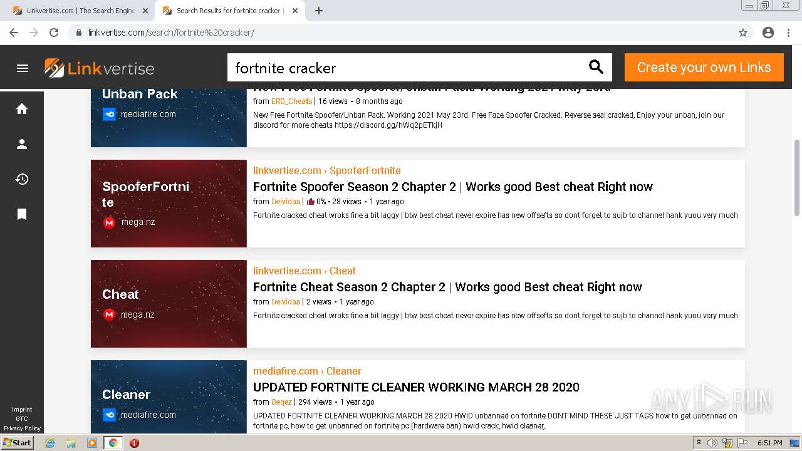Open the GTC link
Screen dimensions: 802x451
point(22,419)
